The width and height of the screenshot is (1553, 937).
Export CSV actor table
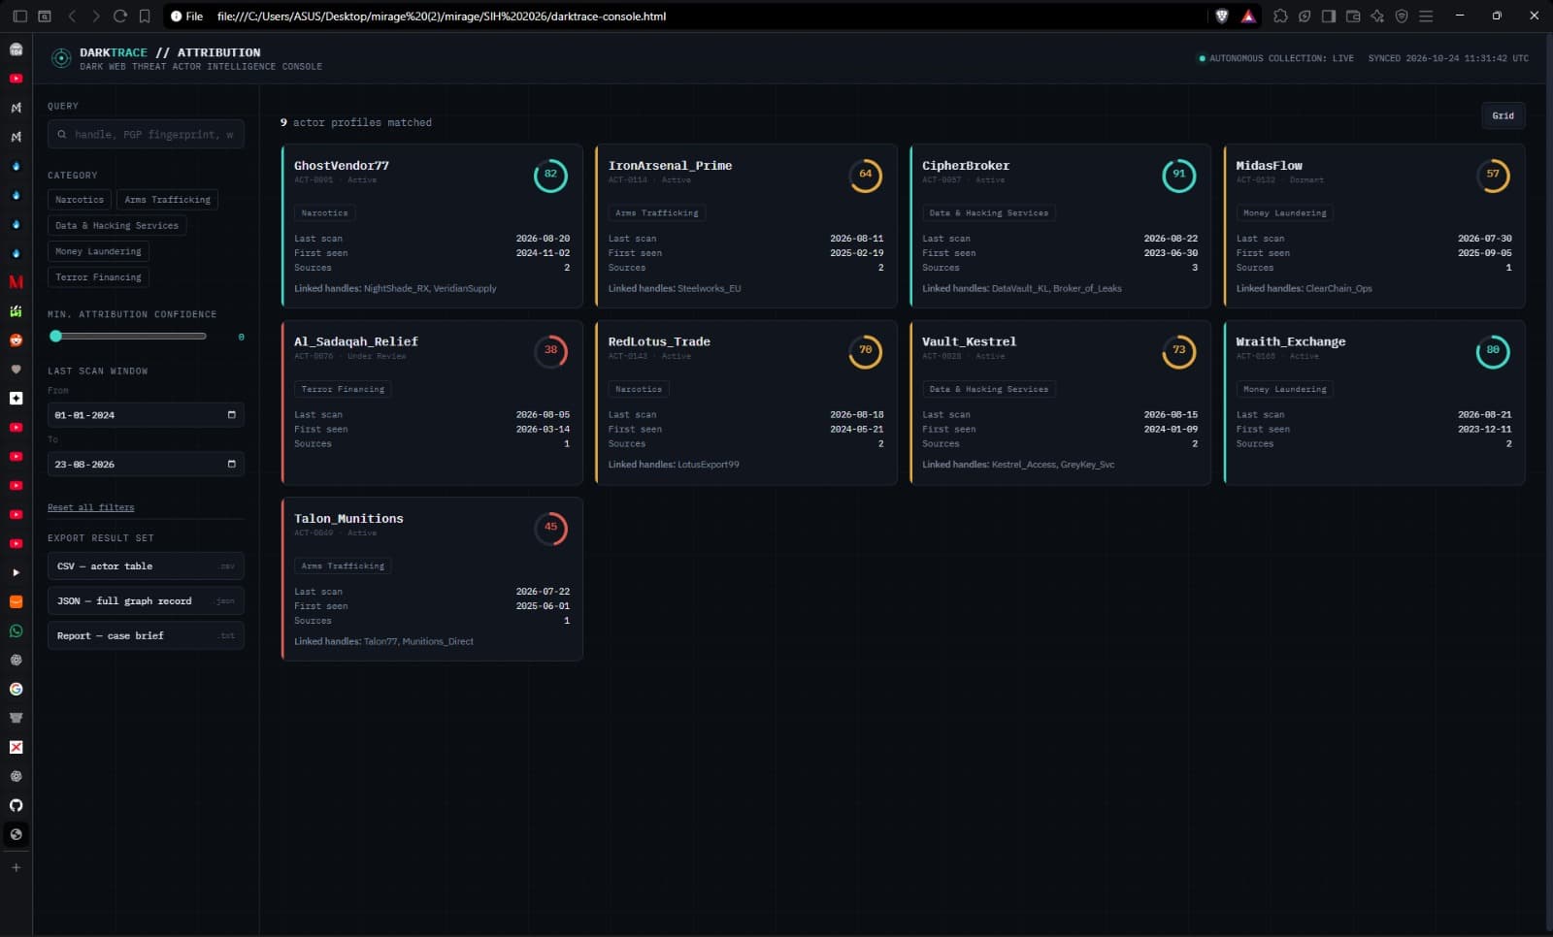pyautogui.click(x=146, y=565)
